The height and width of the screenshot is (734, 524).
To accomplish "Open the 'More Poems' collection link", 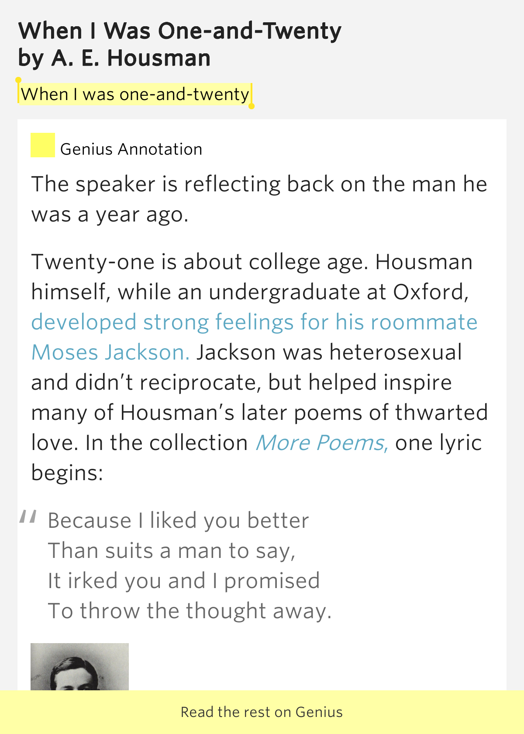I will click(x=322, y=443).
